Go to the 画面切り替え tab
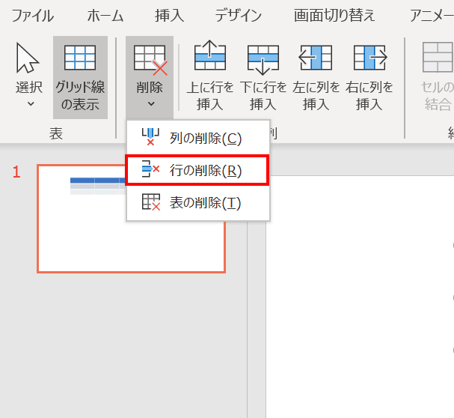The width and height of the screenshot is (454, 418). coord(334,16)
